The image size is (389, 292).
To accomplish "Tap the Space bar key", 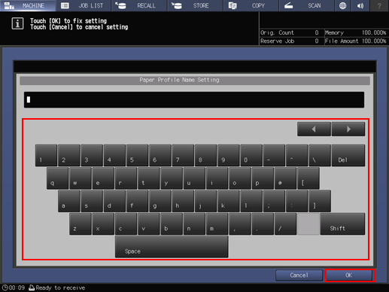I will tap(172, 247).
